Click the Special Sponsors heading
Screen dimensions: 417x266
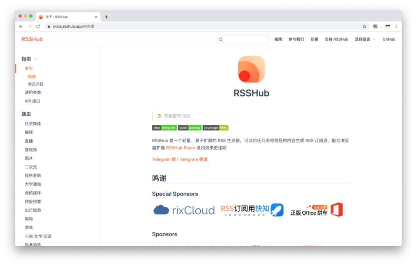pyautogui.click(x=175, y=194)
